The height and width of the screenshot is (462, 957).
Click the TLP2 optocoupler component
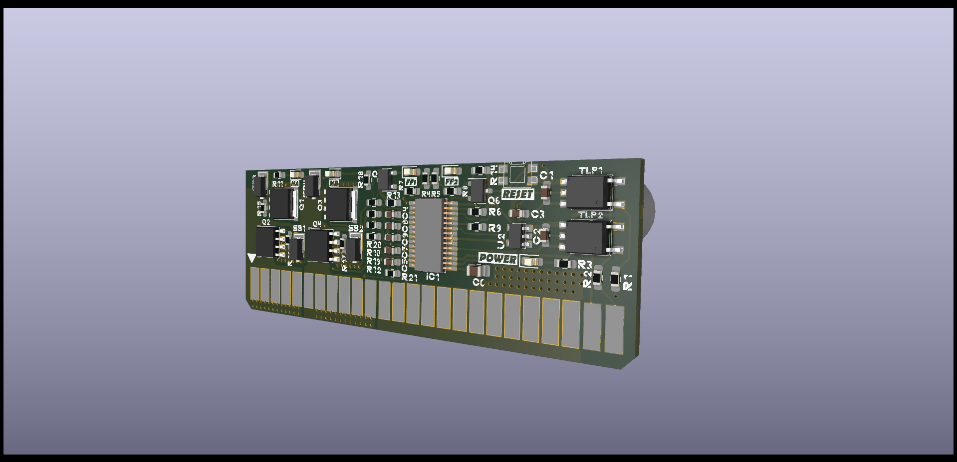pos(588,237)
